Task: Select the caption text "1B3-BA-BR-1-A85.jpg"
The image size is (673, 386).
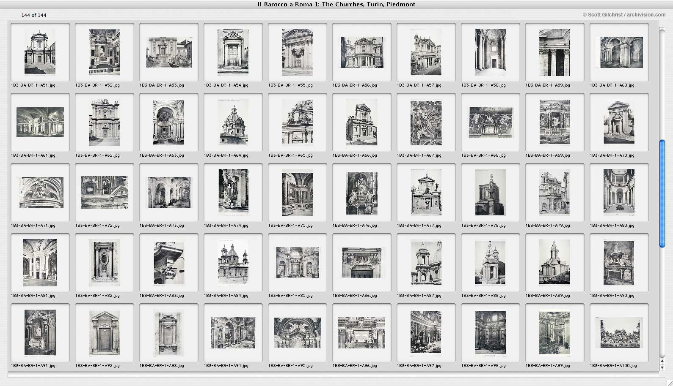Action: (x=290, y=296)
